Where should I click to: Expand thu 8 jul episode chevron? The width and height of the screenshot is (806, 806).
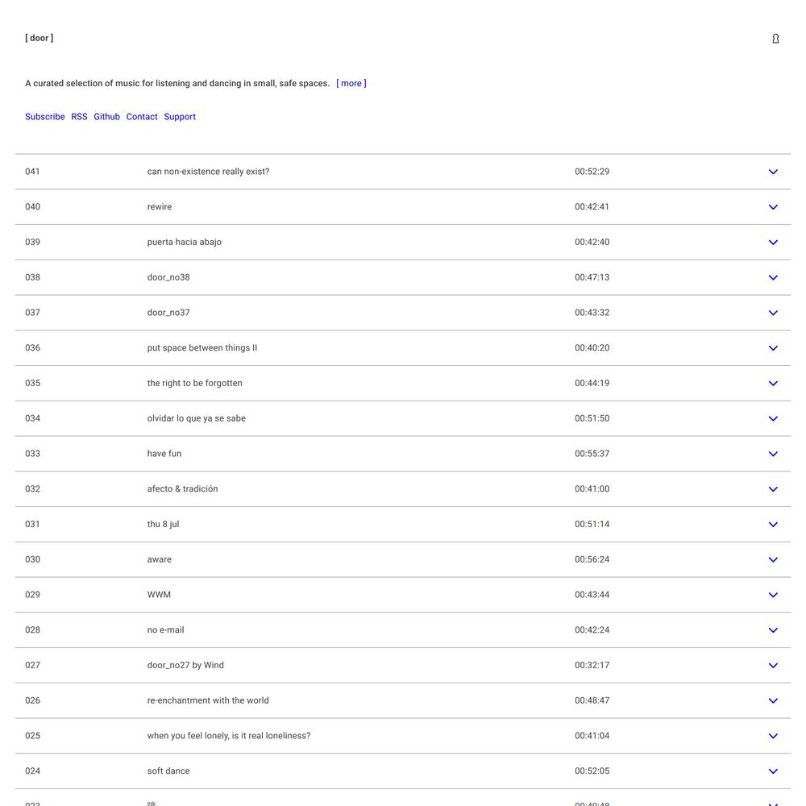point(773,525)
